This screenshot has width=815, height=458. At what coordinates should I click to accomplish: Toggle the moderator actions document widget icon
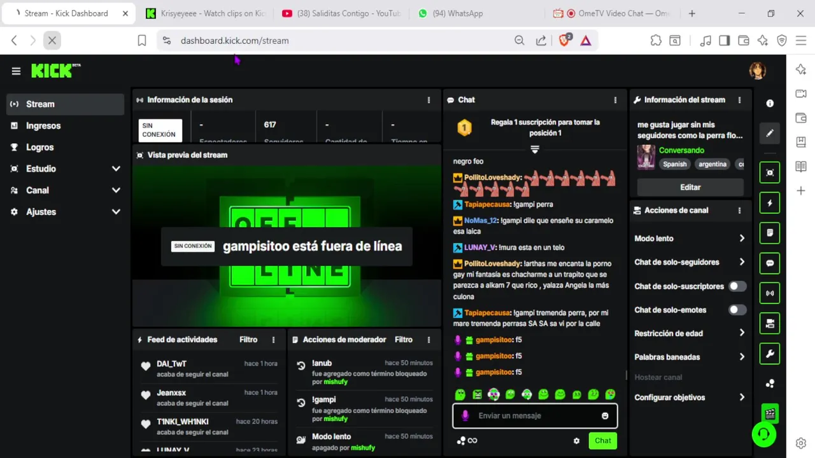point(770,233)
